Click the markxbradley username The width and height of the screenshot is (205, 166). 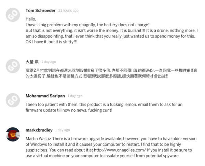point(39,130)
